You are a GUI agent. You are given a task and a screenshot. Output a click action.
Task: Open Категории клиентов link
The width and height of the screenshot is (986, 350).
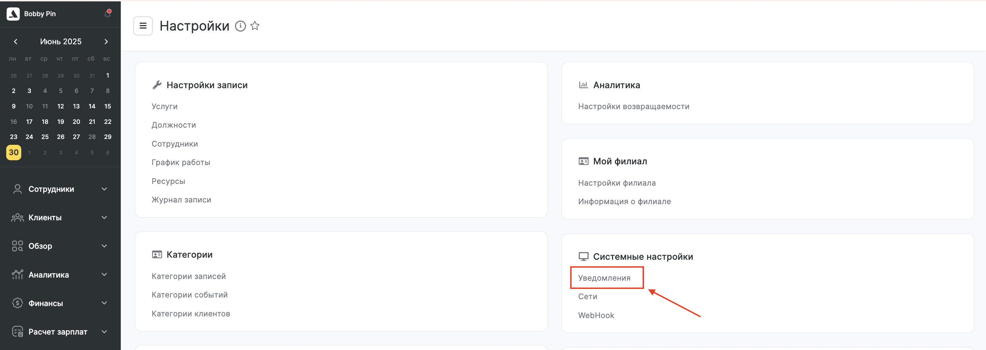191,314
